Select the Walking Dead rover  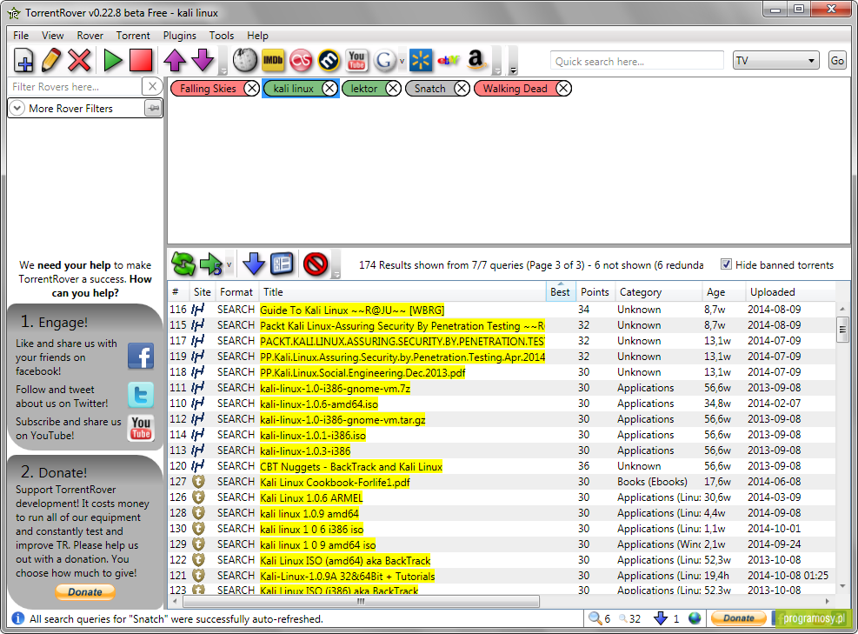[x=515, y=88]
